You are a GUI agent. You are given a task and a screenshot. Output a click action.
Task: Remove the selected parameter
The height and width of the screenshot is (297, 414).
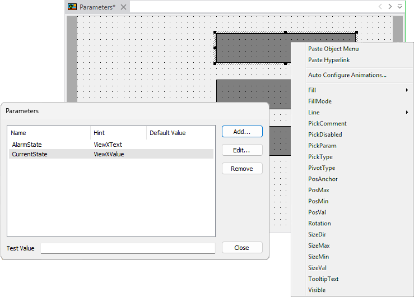[242, 169]
